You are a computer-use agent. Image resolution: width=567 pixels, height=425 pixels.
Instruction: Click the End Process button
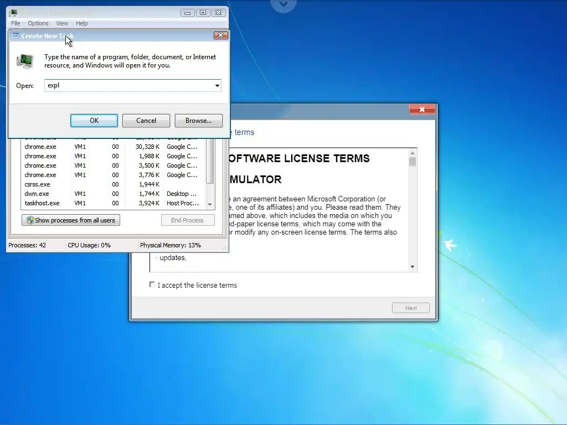(188, 220)
